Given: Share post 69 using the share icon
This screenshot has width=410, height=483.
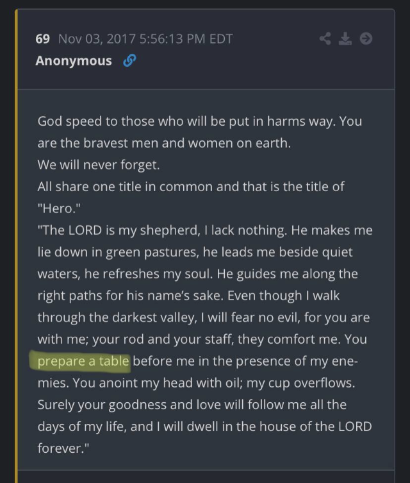Looking at the screenshot, I should point(325,39).
